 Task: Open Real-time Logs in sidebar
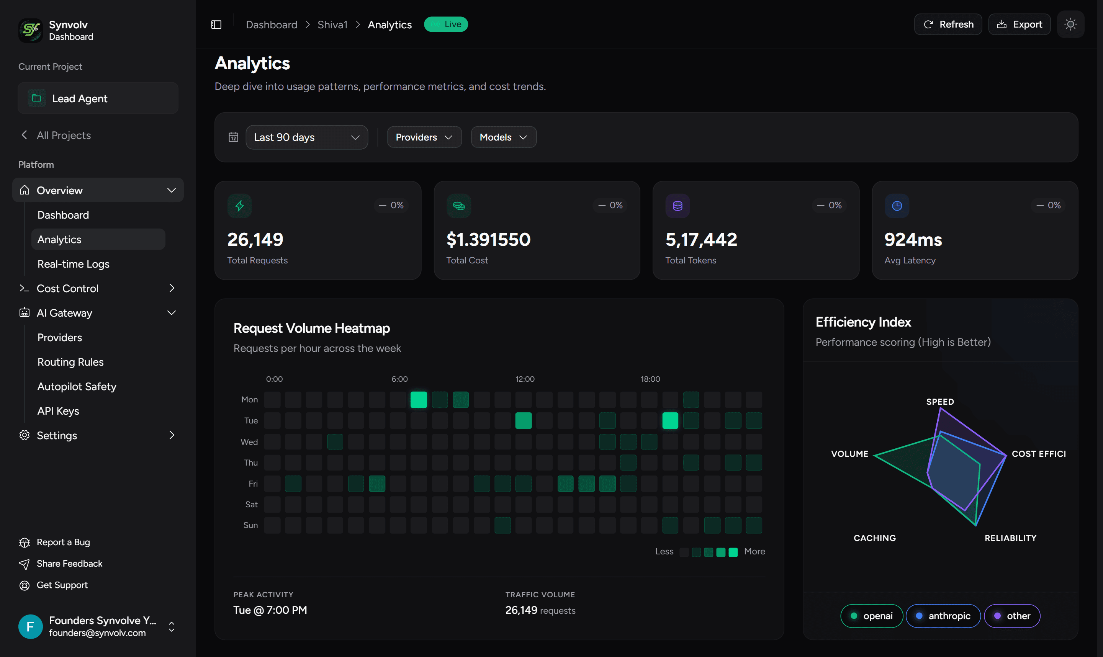(73, 264)
